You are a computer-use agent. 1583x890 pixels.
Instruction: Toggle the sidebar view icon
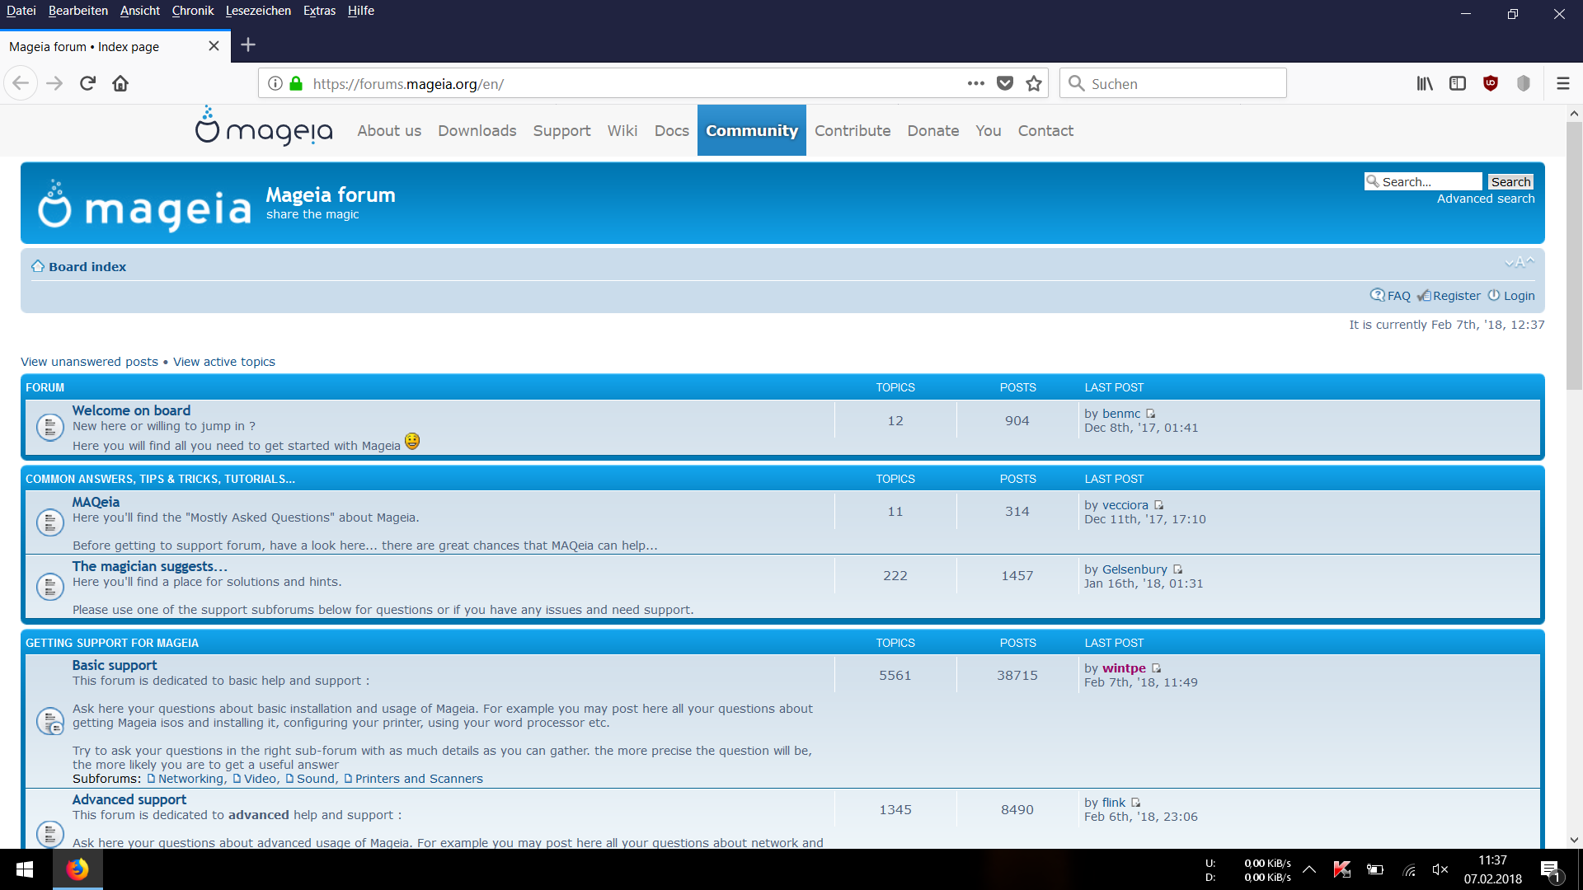(1458, 83)
